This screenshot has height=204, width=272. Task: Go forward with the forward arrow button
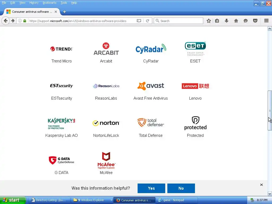tap(13, 21)
